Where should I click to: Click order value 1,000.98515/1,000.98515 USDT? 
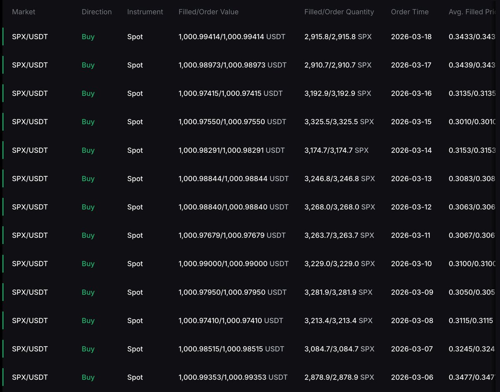tap(231, 349)
